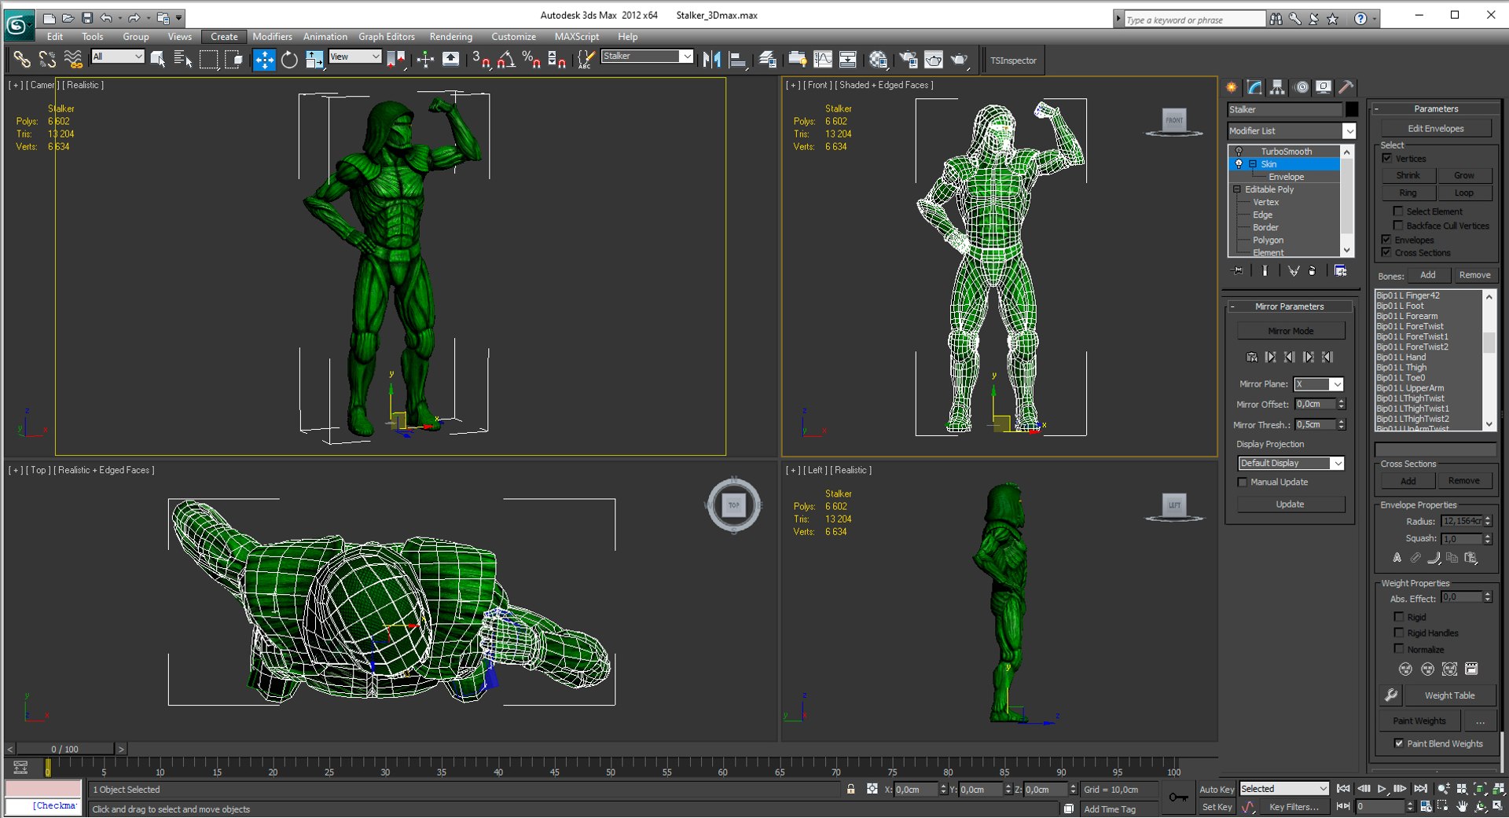The image size is (1509, 818).
Task: Open the Graph Editors menu
Action: pyautogui.click(x=387, y=37)
